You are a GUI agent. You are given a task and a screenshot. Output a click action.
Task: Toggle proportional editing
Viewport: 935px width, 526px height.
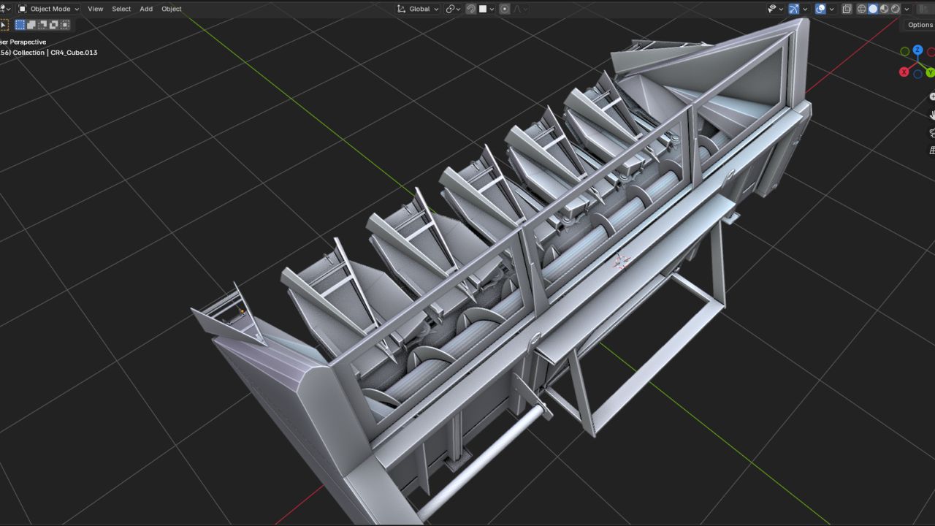(x=504, y=9)
